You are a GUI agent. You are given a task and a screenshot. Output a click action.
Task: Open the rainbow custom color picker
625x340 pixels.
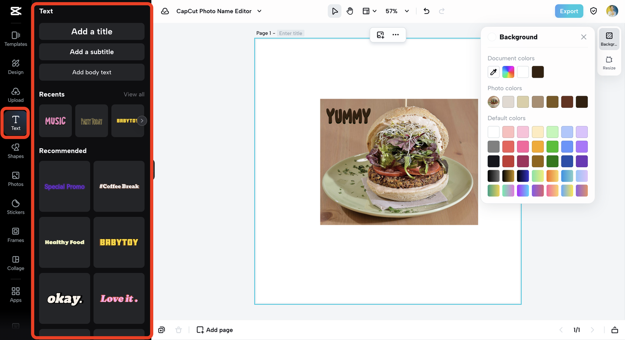click(508, 72)
